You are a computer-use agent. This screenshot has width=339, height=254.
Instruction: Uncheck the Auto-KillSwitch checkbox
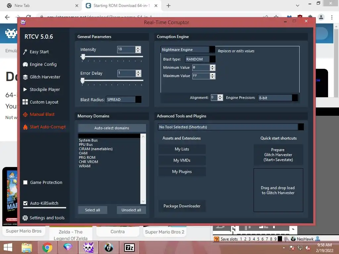(25, 203)
